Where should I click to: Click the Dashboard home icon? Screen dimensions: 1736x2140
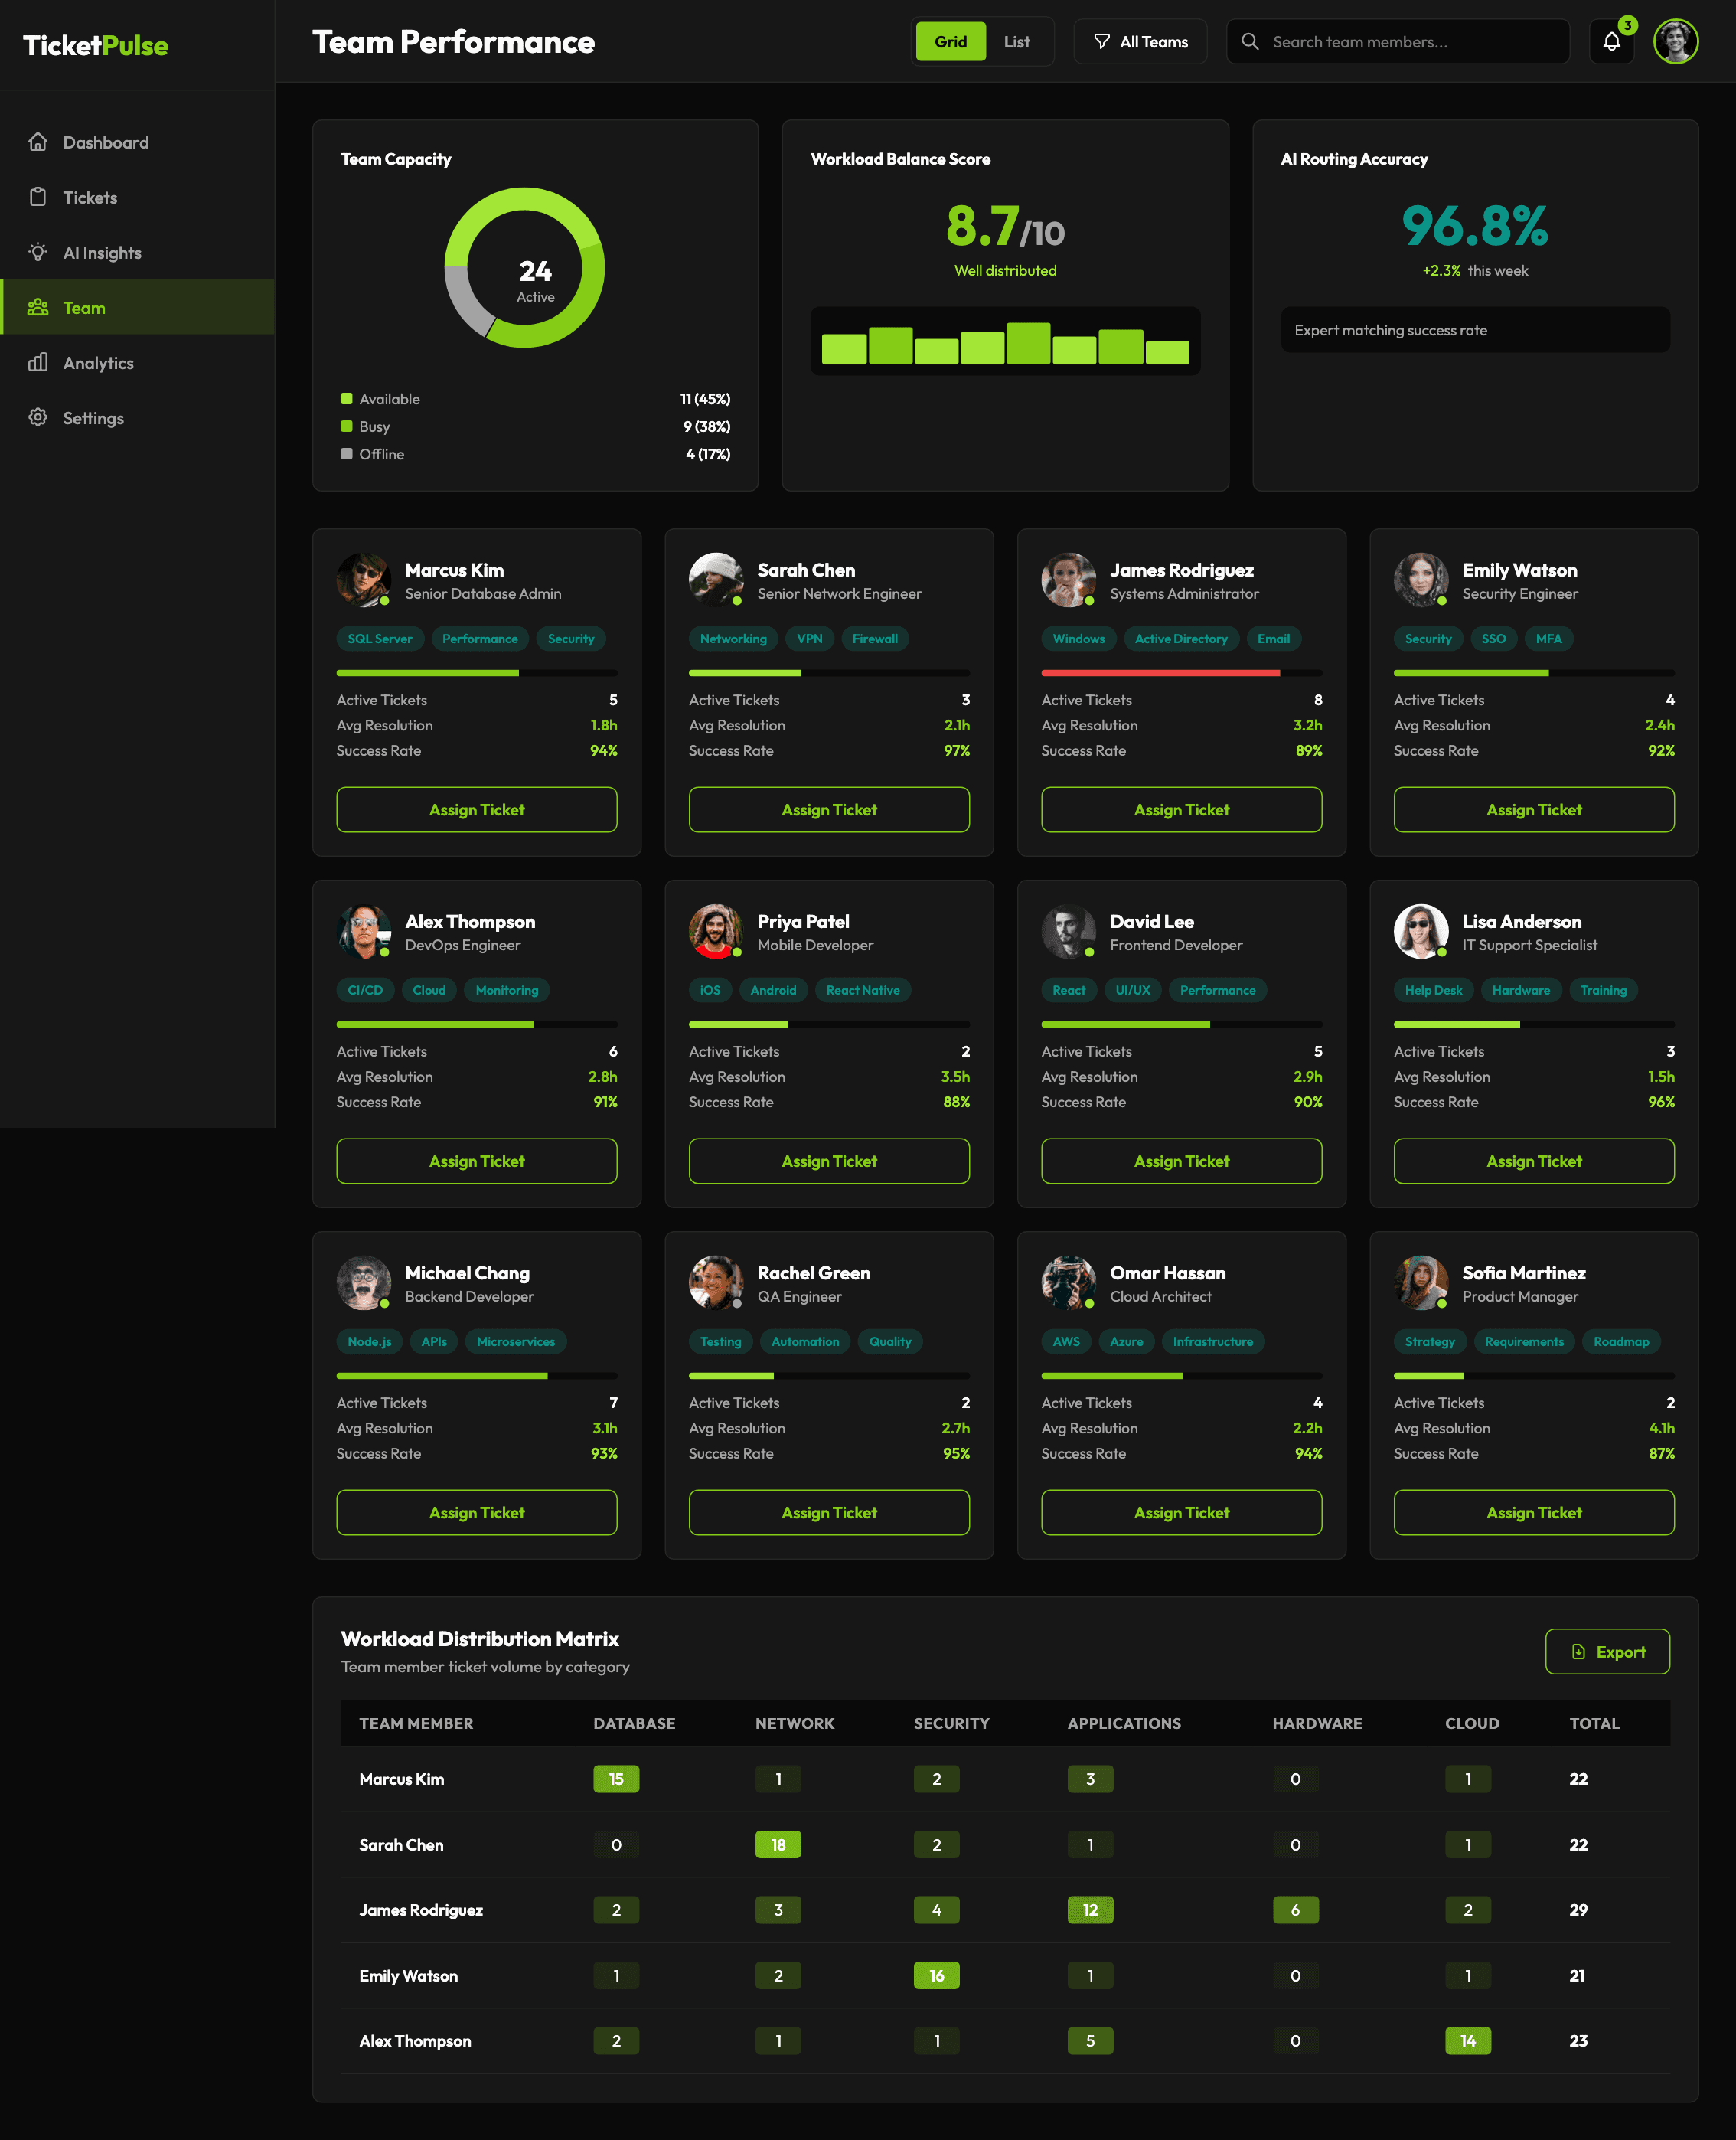click(x=38, y=142)
